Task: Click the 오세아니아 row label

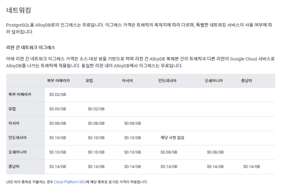Action: click(17, 152)
